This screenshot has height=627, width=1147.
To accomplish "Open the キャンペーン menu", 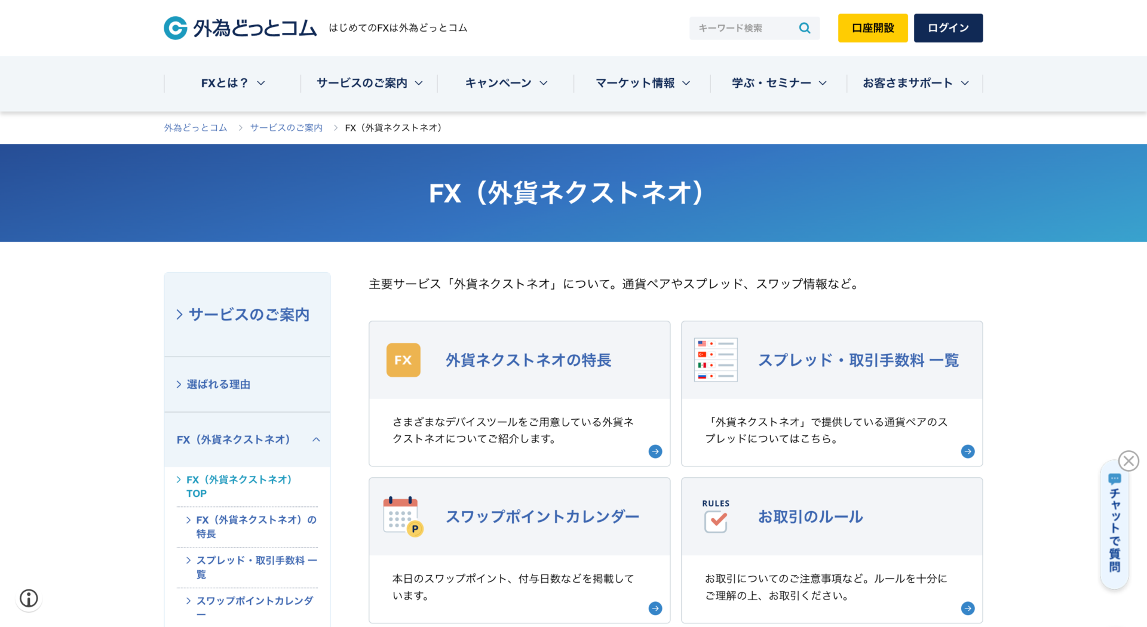I will (x=506, y=83).
